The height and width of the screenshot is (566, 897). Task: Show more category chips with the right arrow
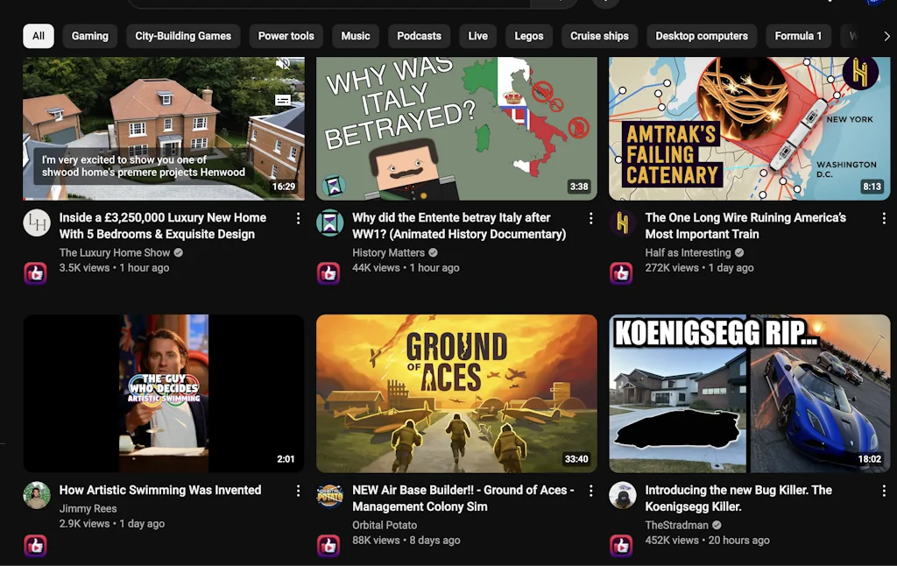pyautogui.click(x=886, y=36)
